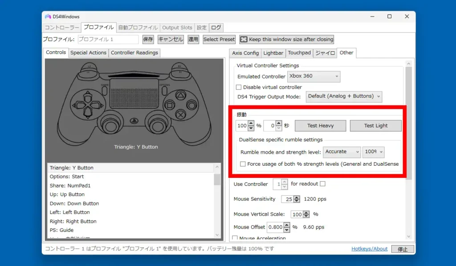Click the Other panel vertical scrollbar
Image resolution: width=456 pixels, height=266 pixels.
pyautogui.click(x=409, y=123)
